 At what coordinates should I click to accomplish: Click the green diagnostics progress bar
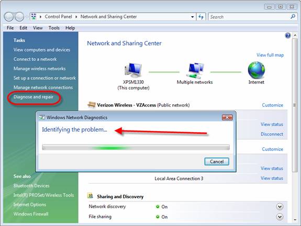coord(136,147)
